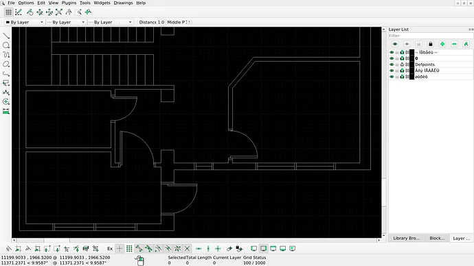
Task: Click the remove layer minus button
Action: click(454, 44)
